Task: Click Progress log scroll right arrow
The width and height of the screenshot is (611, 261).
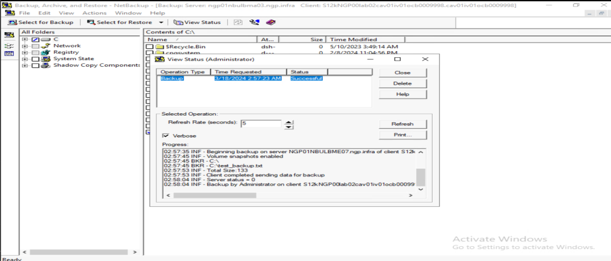Action: [x=411, y=195]
